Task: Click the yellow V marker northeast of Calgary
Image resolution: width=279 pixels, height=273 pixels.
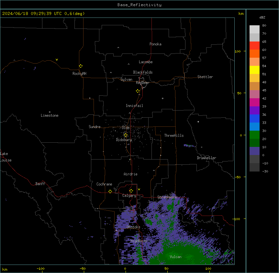Action: point(139,189)
